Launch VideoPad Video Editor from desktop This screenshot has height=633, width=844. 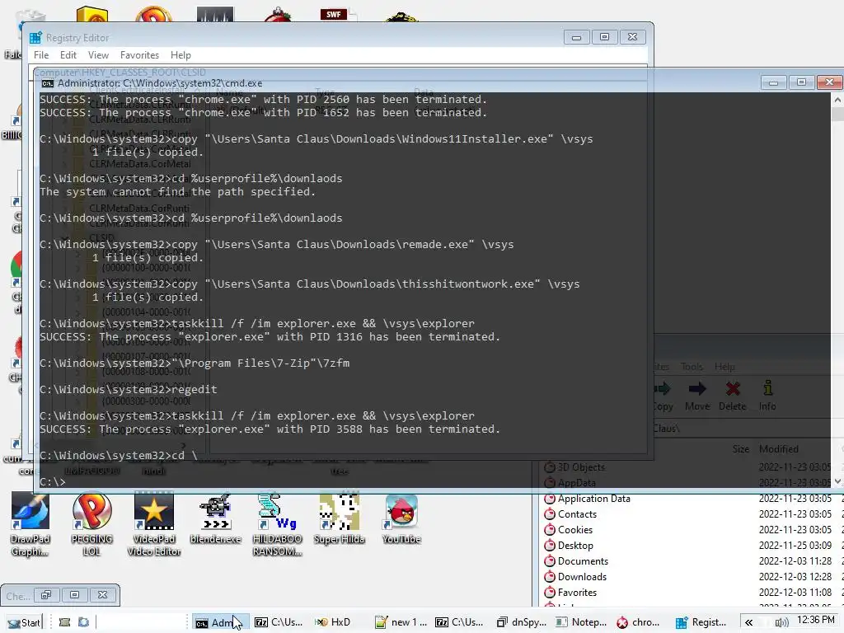point(154,524)
